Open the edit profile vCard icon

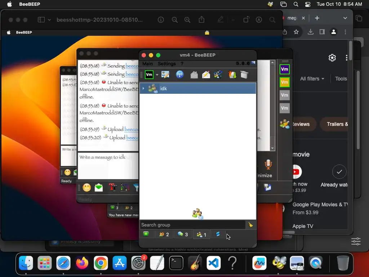[x=165, y=75]
